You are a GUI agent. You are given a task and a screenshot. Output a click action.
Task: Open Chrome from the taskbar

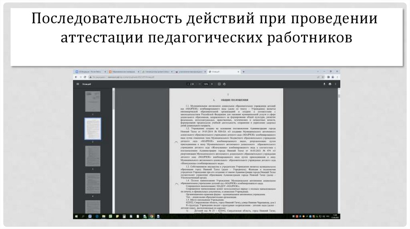(x=151, y=216)
